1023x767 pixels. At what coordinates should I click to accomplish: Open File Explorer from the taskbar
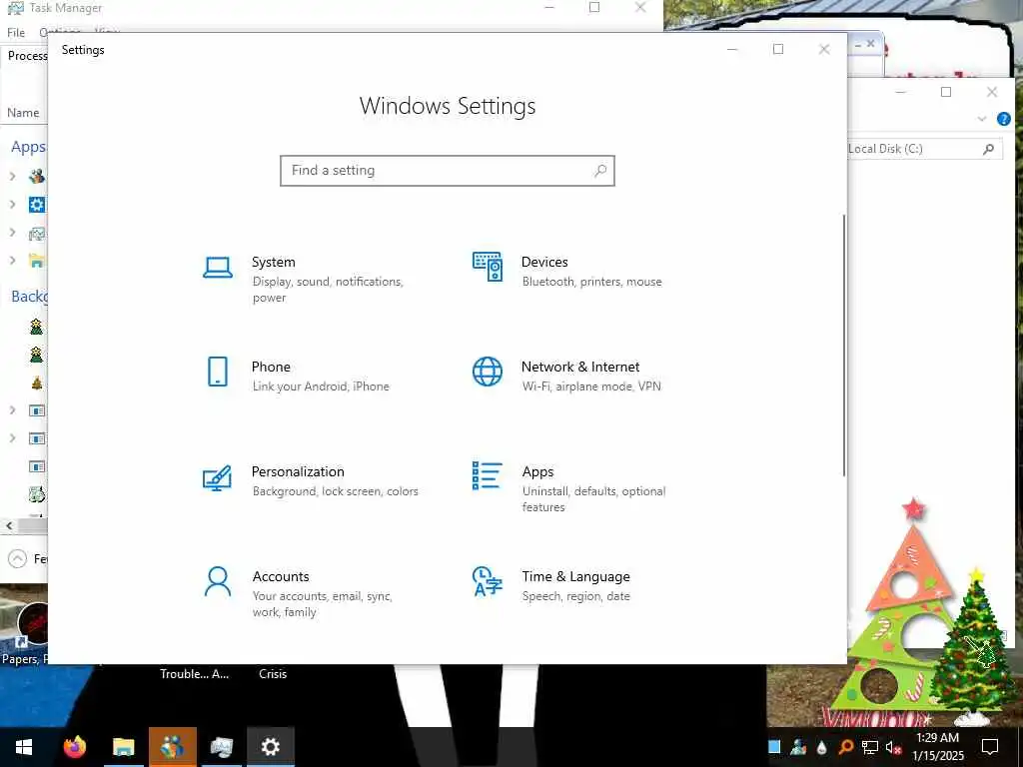(x=123, y=747)
